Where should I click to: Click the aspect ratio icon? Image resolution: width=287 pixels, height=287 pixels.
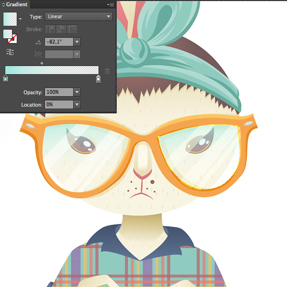(x=38, y=55)
